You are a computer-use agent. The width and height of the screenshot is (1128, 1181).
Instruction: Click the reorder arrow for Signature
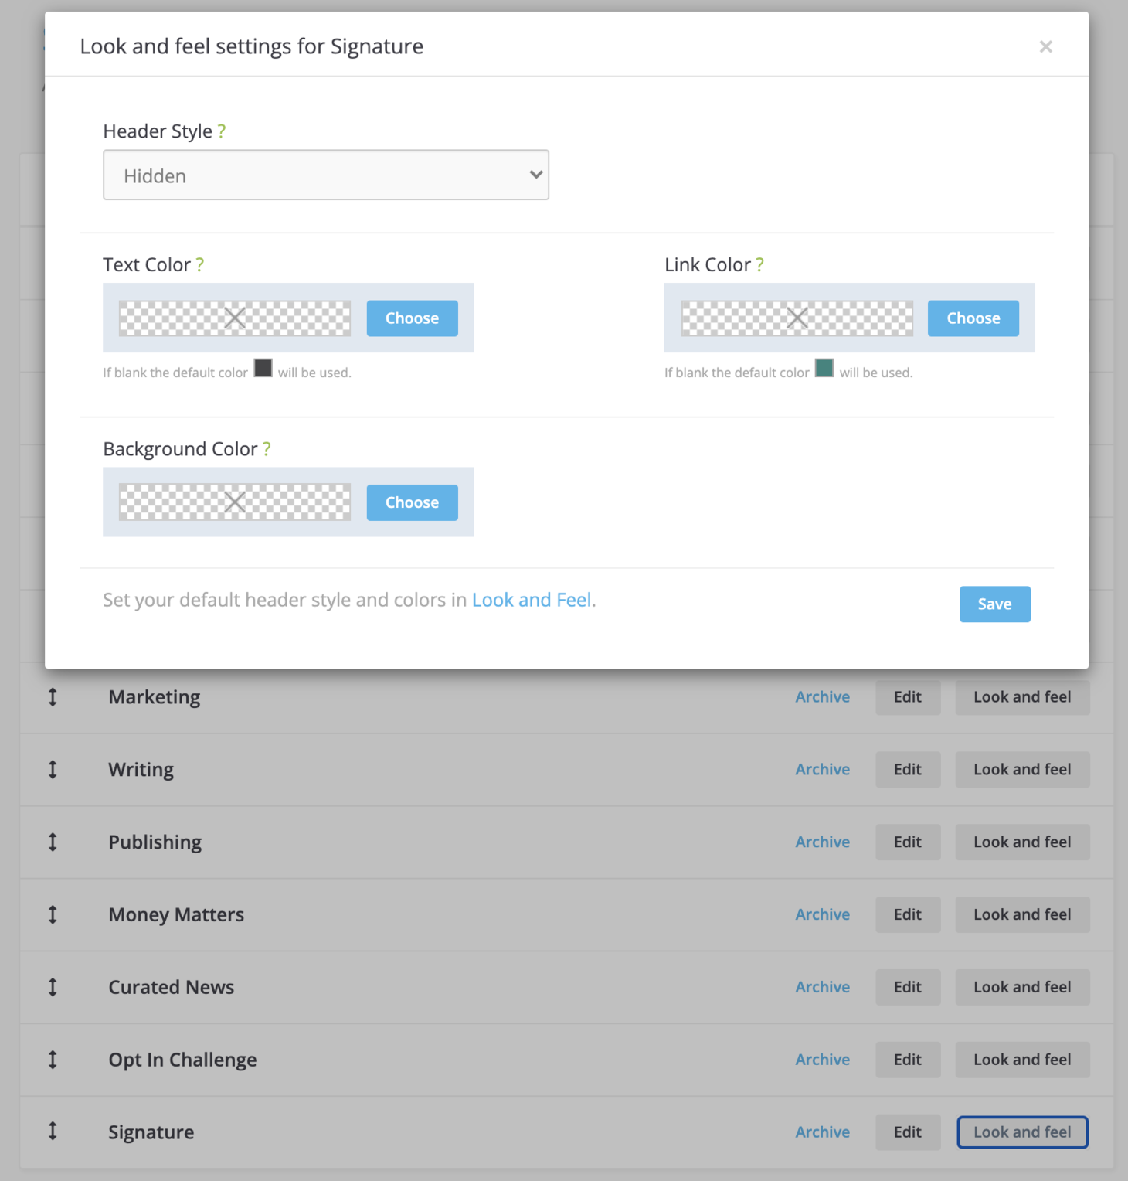[x=53, y=1132]
